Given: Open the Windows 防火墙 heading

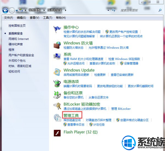Looking at the screenshot, I should click(x=78, y=43).
